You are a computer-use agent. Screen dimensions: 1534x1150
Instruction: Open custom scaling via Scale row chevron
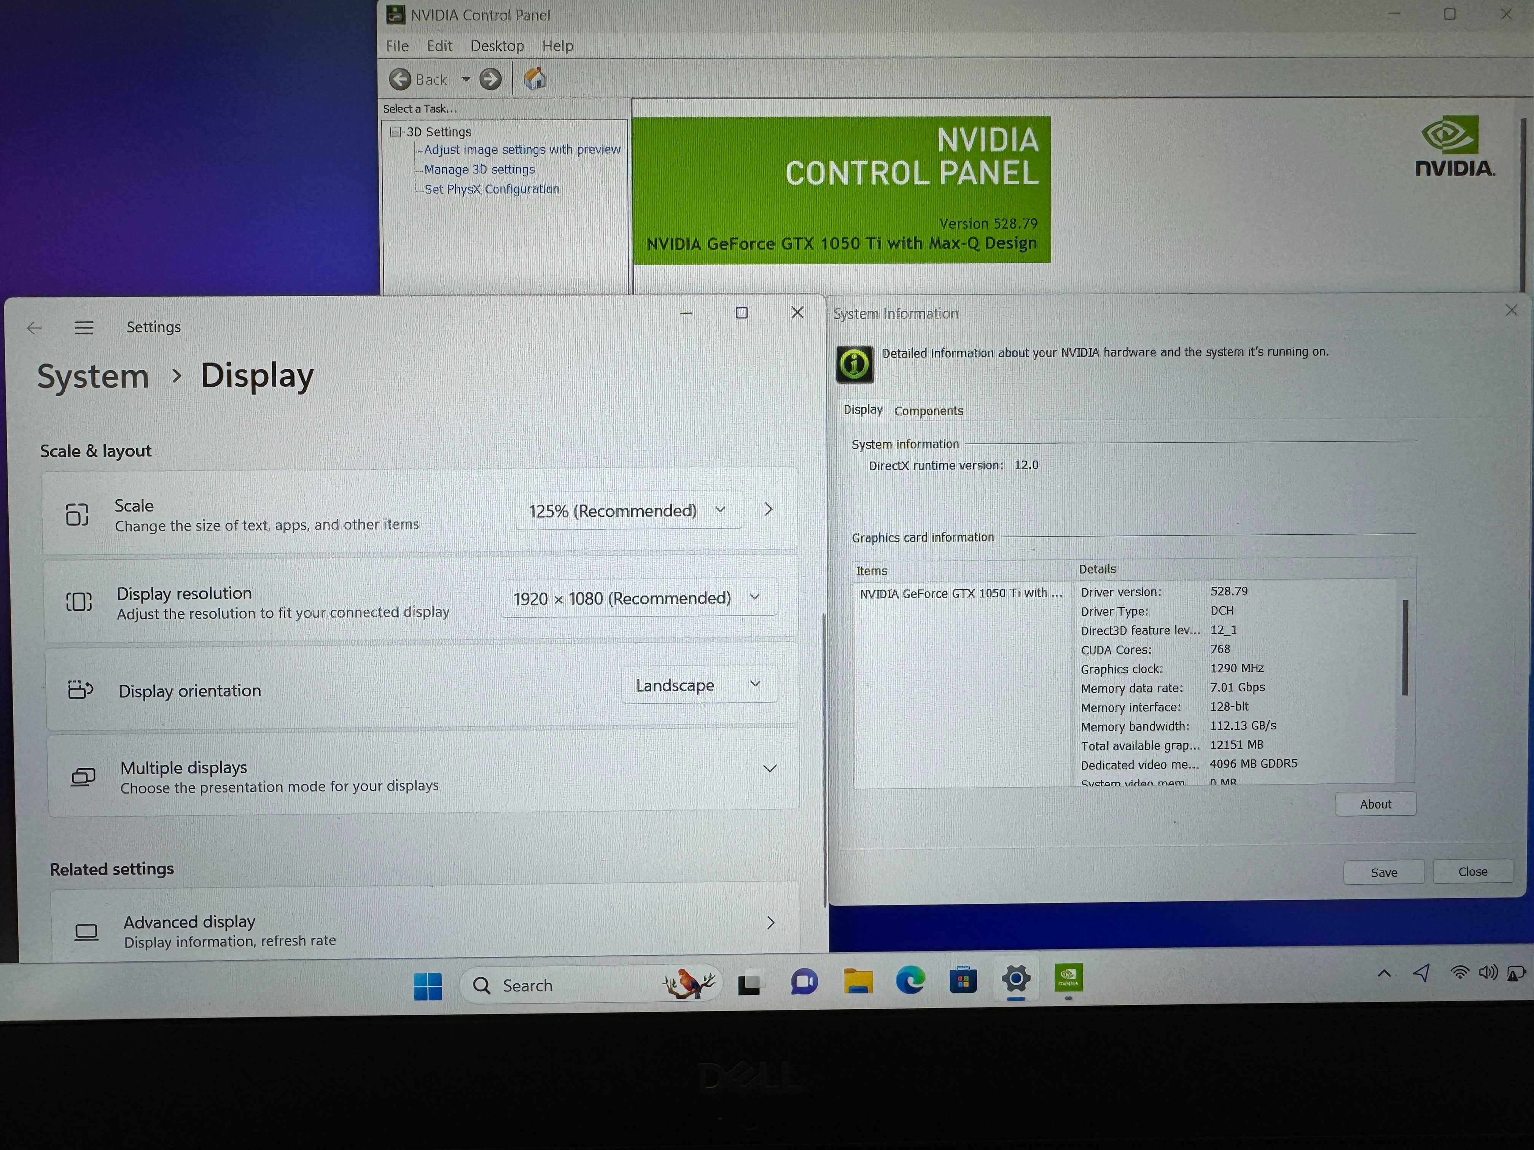[768, 510]
